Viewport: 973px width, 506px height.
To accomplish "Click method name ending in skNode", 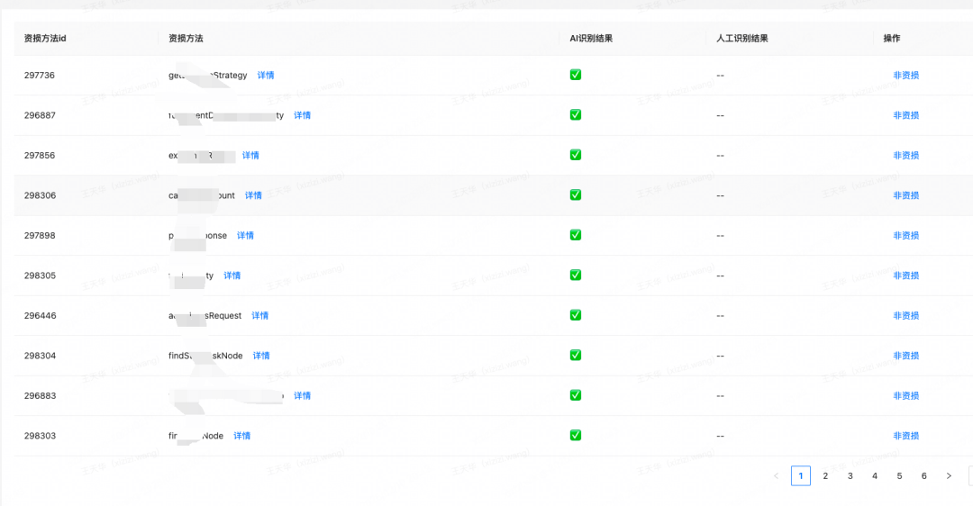I will click(x=205, y=356).
